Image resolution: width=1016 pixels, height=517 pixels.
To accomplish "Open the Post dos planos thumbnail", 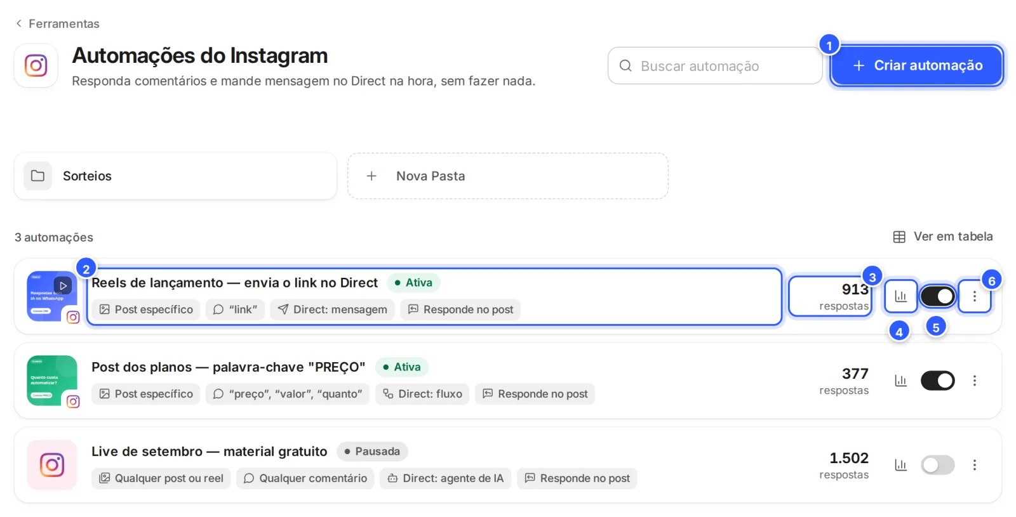I will pyautogui.click(x=52, y=381).
